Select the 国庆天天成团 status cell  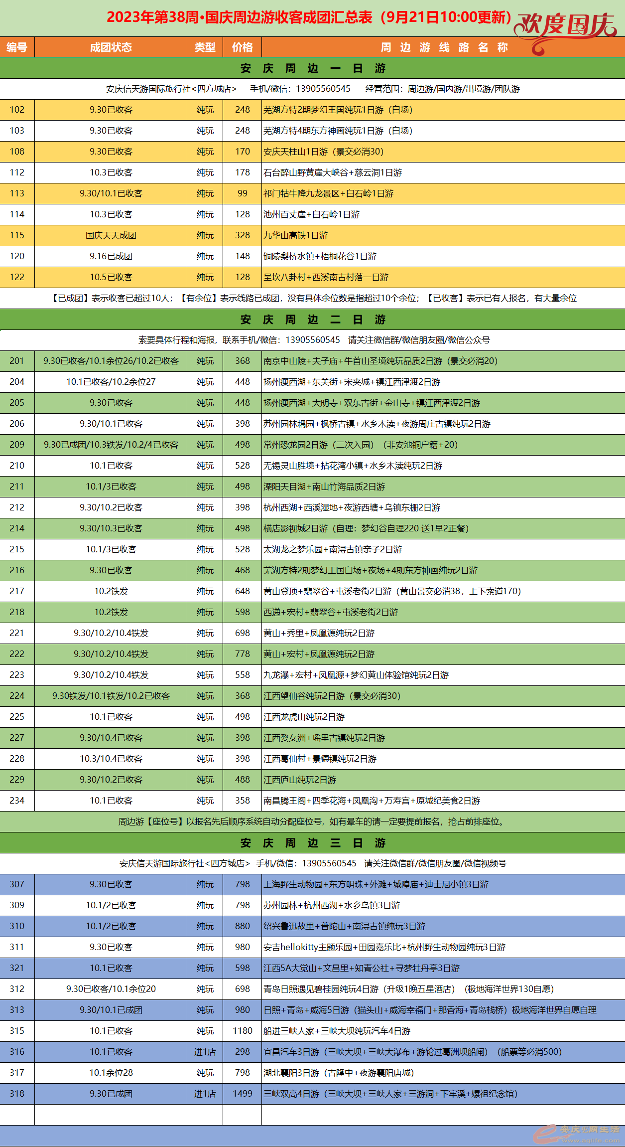pos(111,235)
